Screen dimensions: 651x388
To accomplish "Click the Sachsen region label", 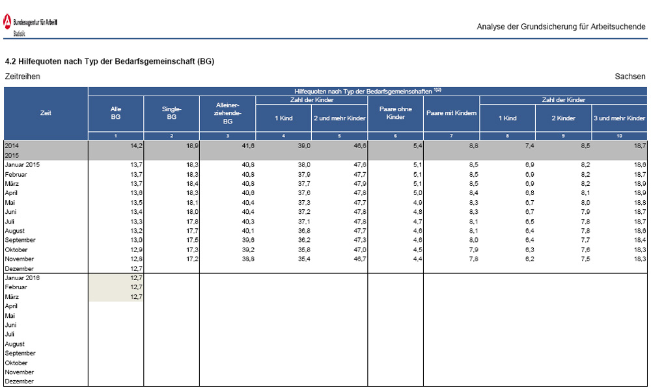I will (x=630, y=77).
